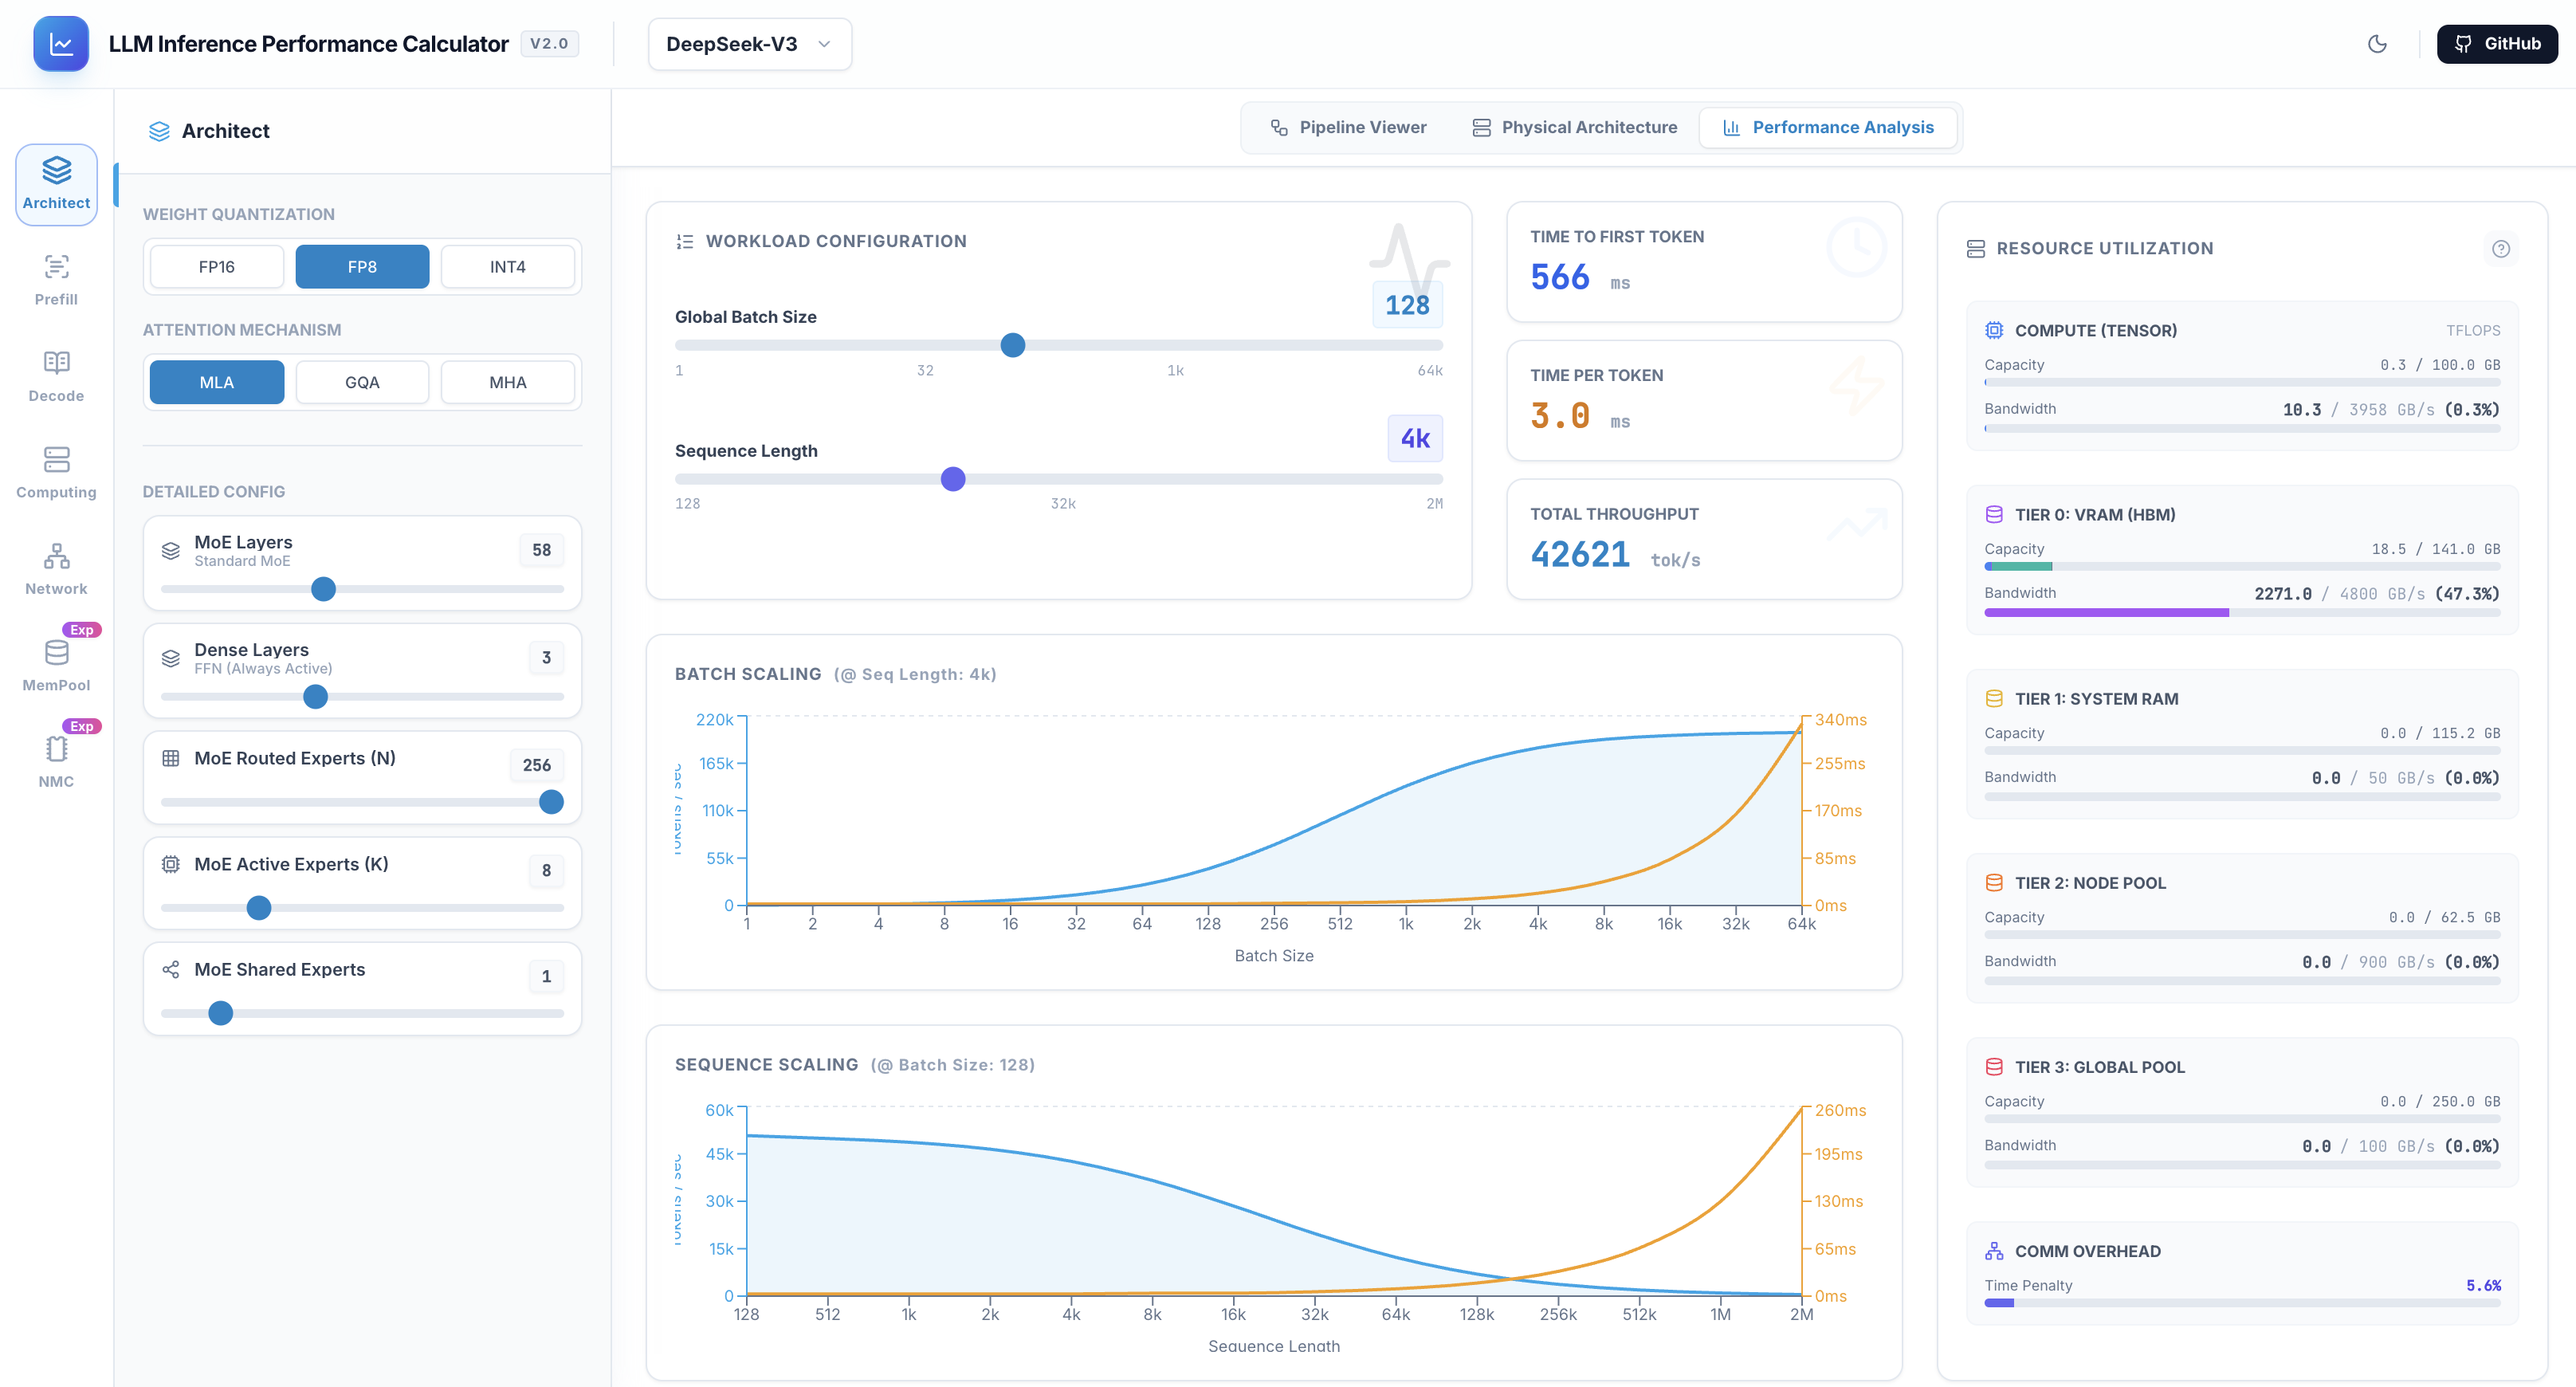Open the experimental NMC section

[x=56, y=761]
